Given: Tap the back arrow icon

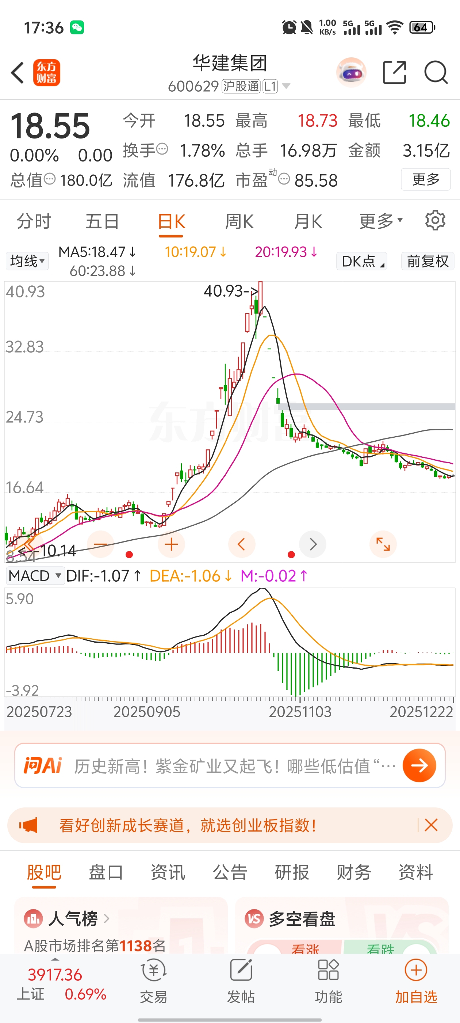Looking at the screenshot, I should tap(18, 73).
